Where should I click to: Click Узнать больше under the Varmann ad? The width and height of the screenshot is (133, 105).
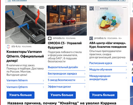click(x=20, y=95)
